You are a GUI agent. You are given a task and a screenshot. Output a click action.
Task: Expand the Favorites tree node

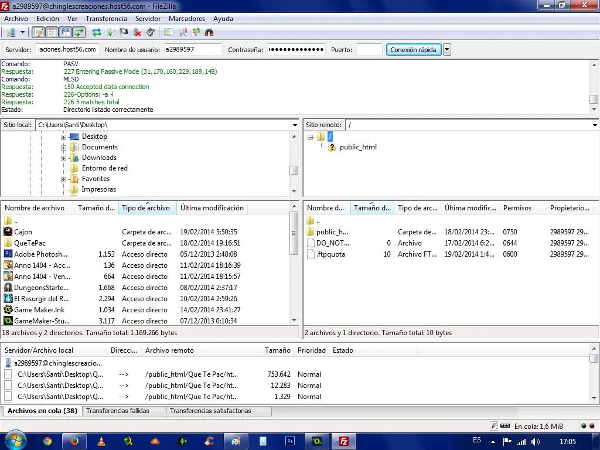pyautogui.click(x=63, y=179)
